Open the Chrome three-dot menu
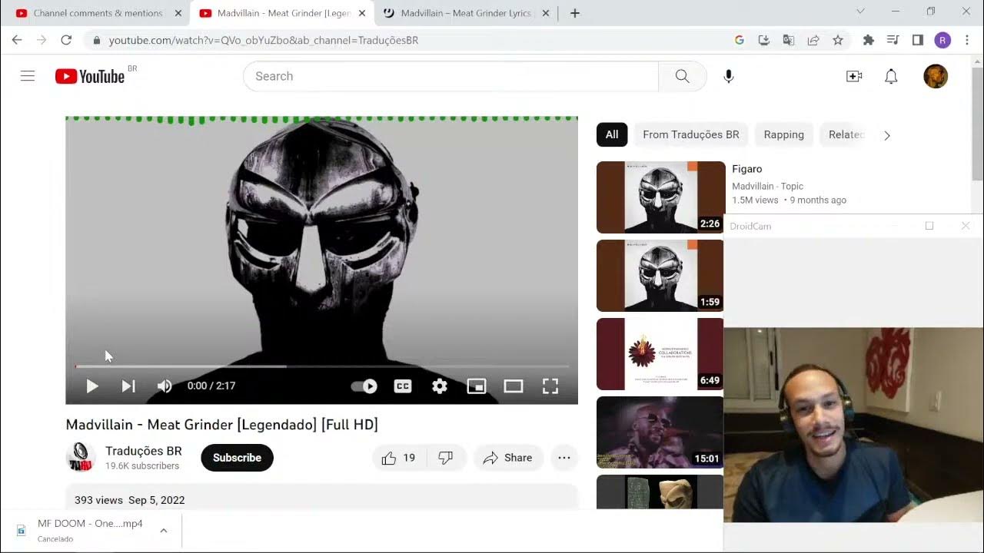This screenshot has width=984, height=553. (x=967, y=40)
